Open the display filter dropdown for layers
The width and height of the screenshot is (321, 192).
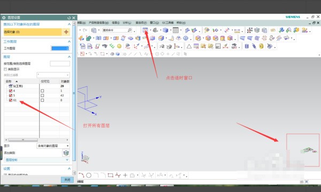(x=53, y=146)
